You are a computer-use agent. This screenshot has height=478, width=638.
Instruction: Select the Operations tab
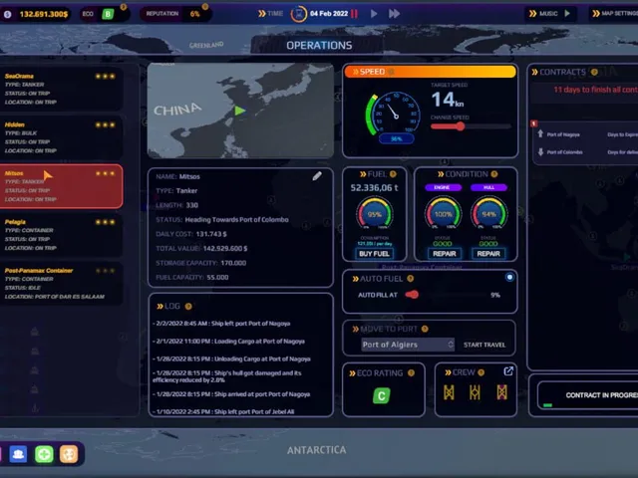pos(319,45)
